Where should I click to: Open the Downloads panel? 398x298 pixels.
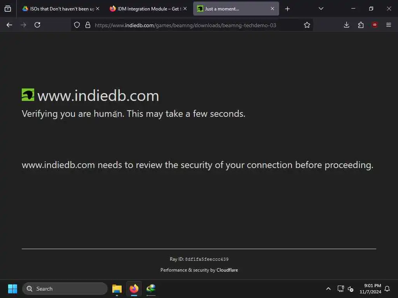click(346, 25)
